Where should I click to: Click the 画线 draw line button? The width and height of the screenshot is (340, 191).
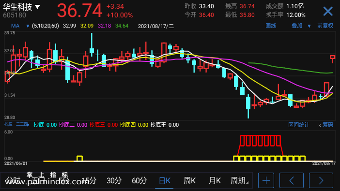(x=271, y=26)
